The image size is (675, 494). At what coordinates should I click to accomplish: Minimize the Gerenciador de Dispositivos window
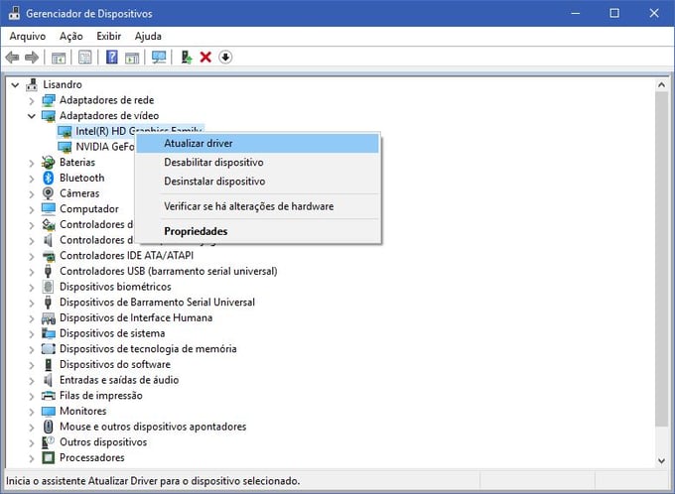(x=575, y=13)
